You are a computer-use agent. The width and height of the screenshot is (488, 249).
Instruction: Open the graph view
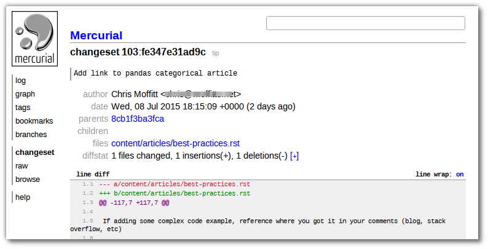25,94
